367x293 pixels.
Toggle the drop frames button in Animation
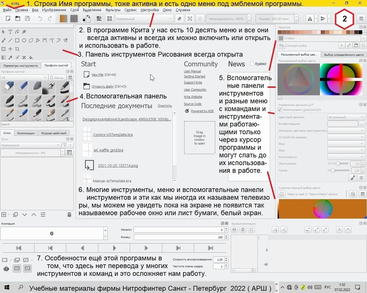pyautogui.click(x=27, y=269)
